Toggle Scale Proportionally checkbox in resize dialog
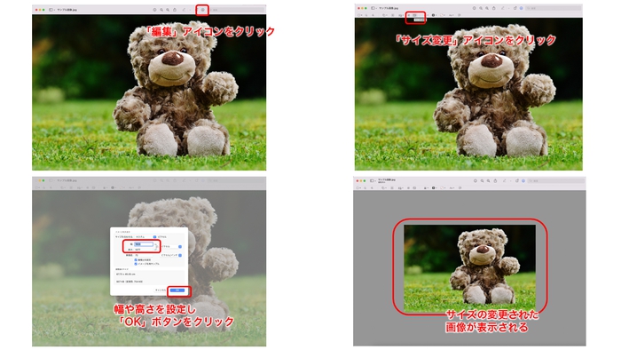The height and width of the screenshot is (350, 621). coord(136,260)
